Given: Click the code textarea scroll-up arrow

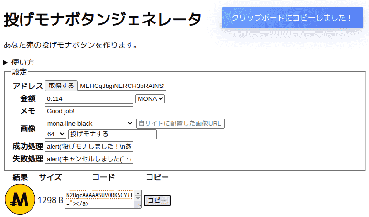Looking at the screenshot, I should coord(138,193).
